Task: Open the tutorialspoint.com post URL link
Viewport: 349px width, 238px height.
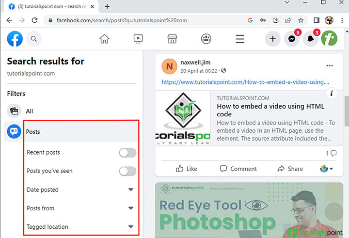Action: [245, 82]
